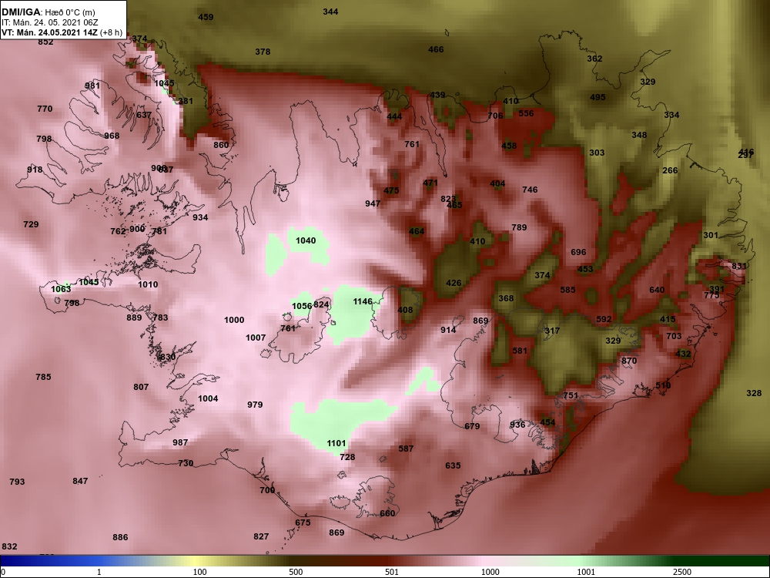Click the map value 466
The height and width of the screenshot is (578, 770).
(x=436, y=49)
